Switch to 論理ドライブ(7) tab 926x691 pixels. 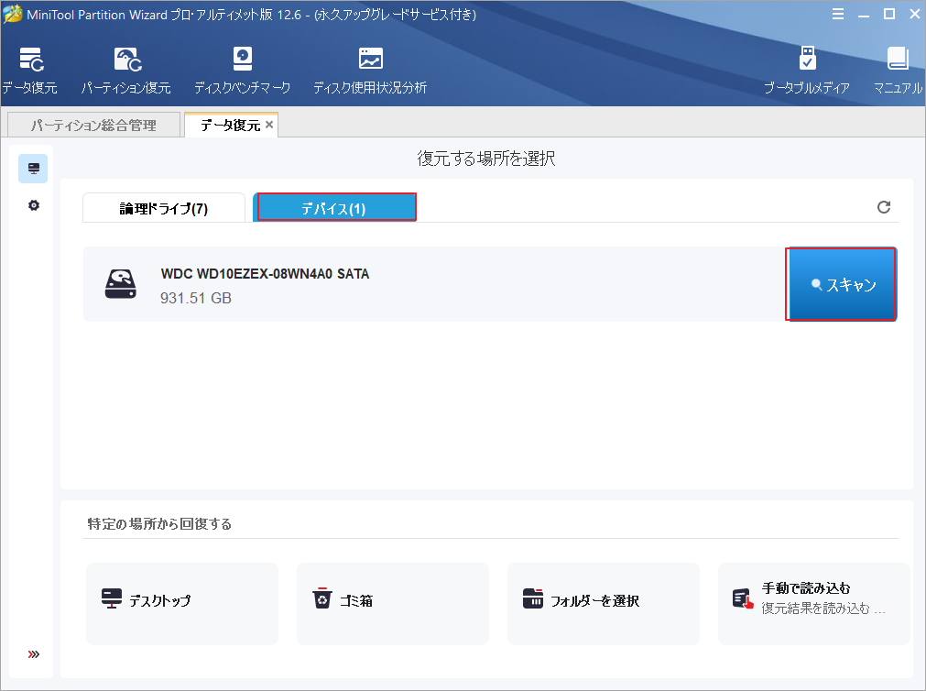pos(164,208)
